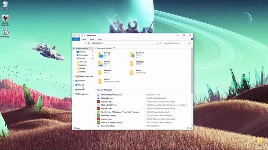The height and width of the screenshot is (150, 268).
Task: Click the Forward navigation arrow
Action: (x=79, y=43)
